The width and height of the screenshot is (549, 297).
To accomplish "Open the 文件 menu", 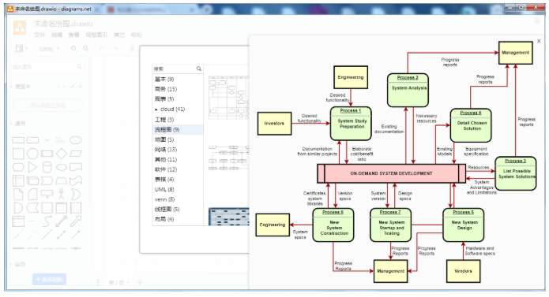I will tap(39, 35).
